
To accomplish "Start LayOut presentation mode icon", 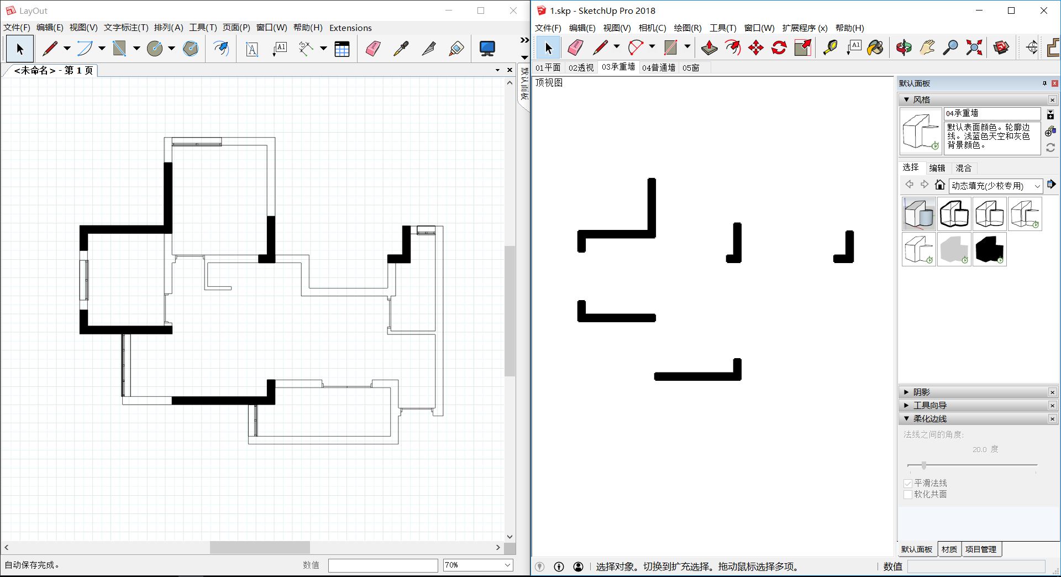I will tap(487, 49).
